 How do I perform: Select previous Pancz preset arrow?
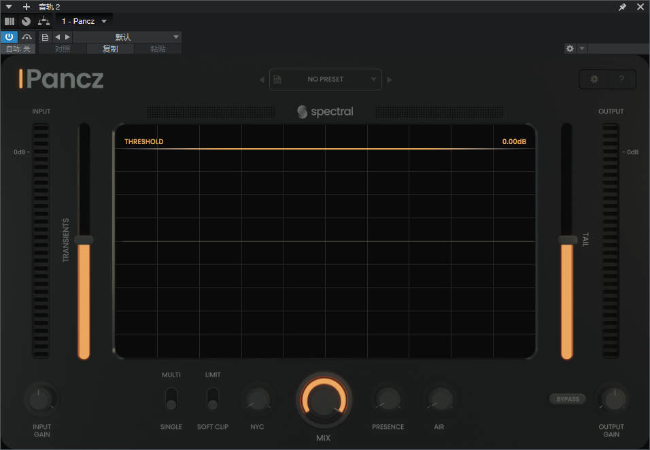(x=262, y=80)
